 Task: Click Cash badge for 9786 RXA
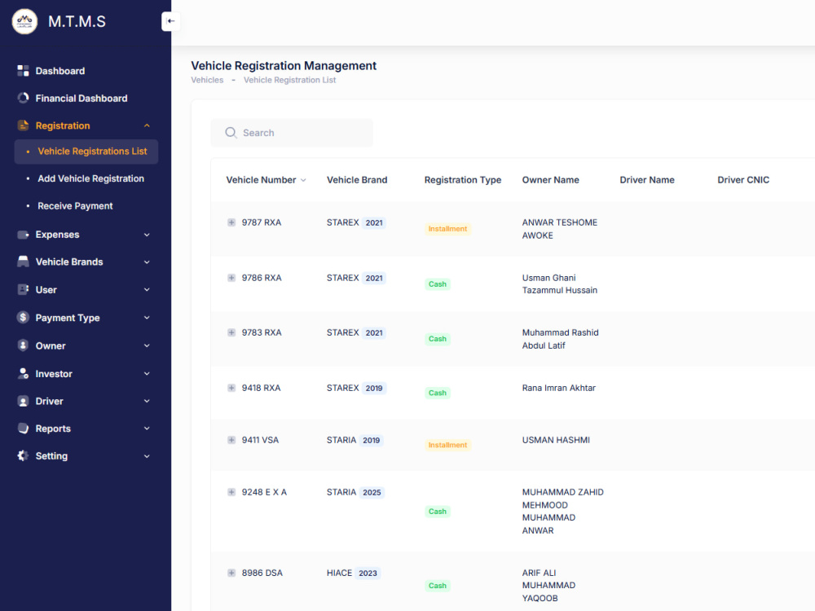click(x=437, y=284)
